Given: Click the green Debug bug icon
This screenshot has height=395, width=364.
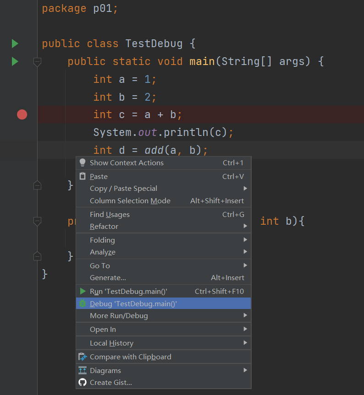Looking at the screenshot, I should (x=83, y=303).
